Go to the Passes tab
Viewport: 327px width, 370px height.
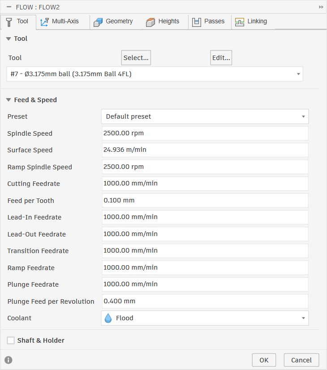click(210, 22)
